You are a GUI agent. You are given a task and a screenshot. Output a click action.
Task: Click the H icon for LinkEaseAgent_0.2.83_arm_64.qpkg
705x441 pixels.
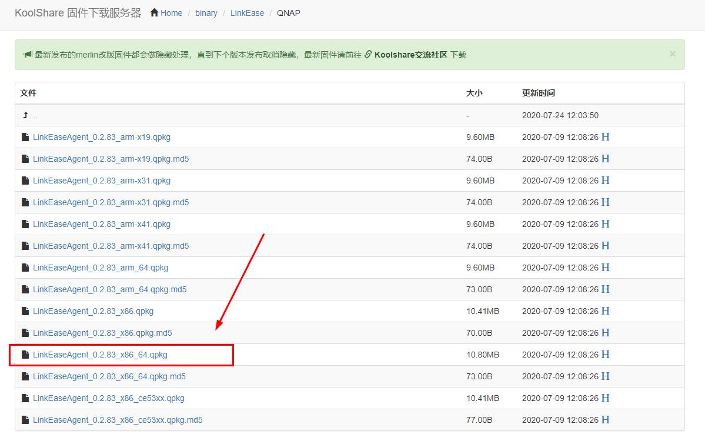click(x=605, y=268)
